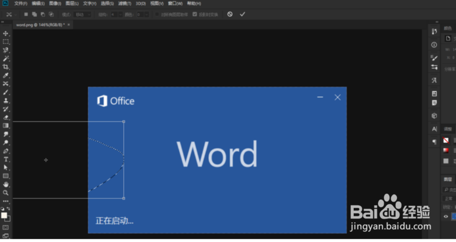Cancel the content-aware move transform
456x242 pixels.
point(230,14)
